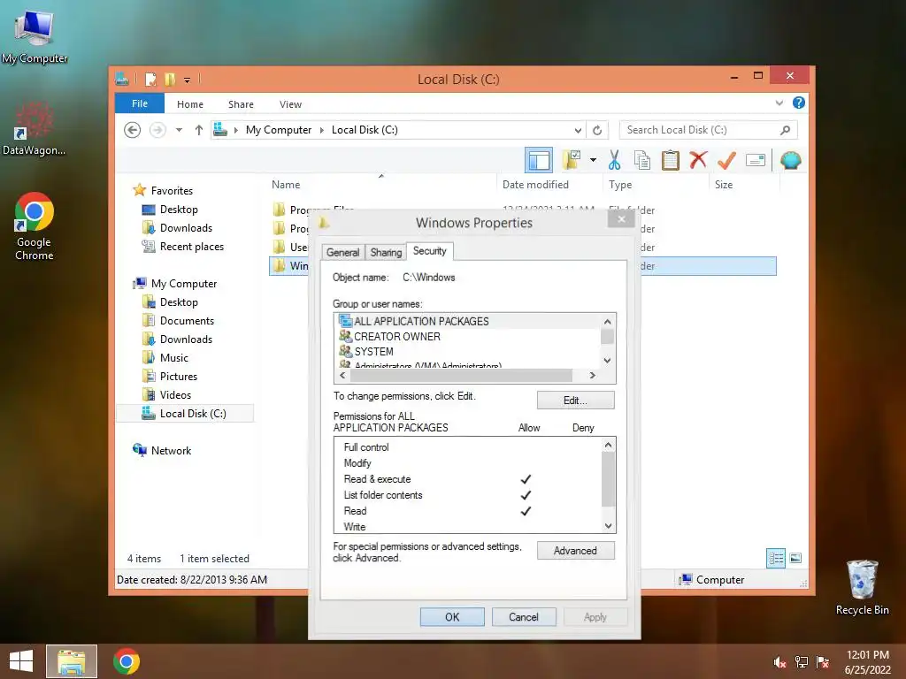Open the Recycle Bin desktop icon
This screenshot has width=906, height=679.
tap(862, 587)
